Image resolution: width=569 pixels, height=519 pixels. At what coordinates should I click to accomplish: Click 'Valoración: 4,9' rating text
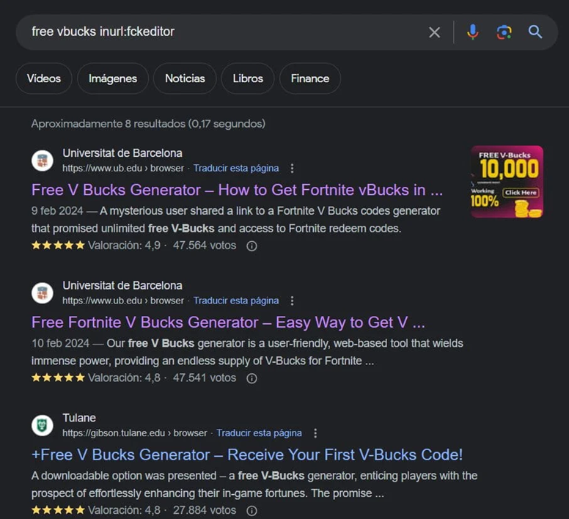coord(124,246)
